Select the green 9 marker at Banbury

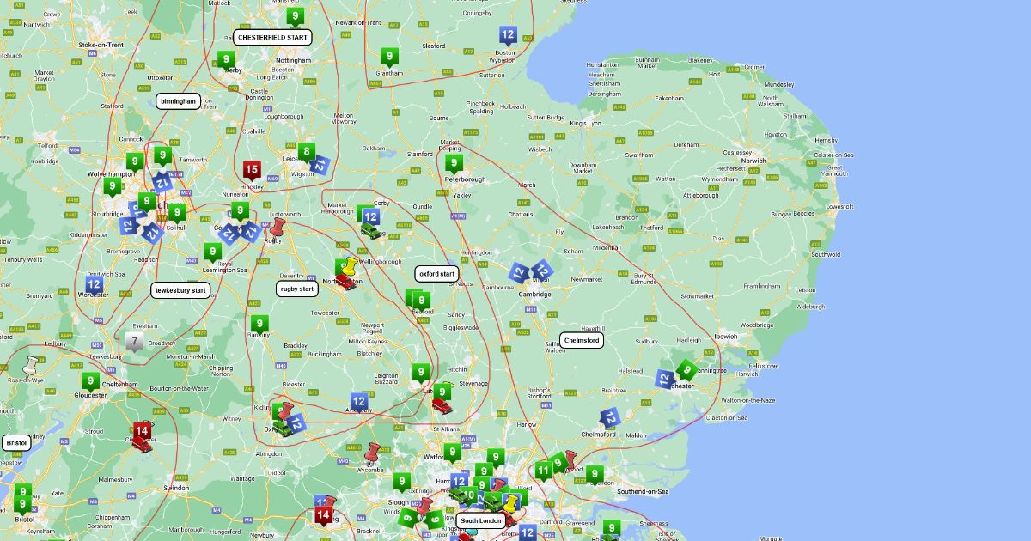coord(259,326)
